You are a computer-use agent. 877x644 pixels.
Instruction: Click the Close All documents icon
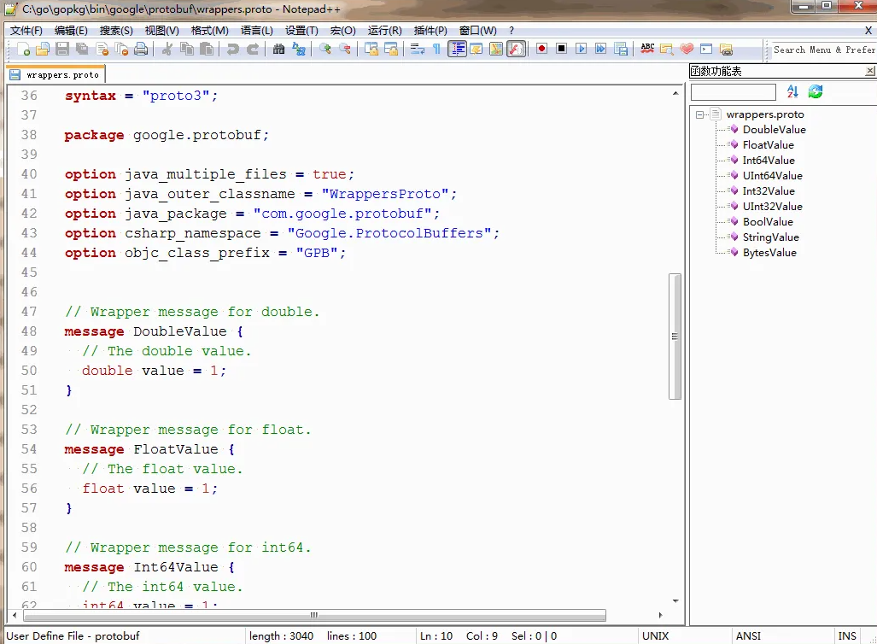click(x=121, y=50)
